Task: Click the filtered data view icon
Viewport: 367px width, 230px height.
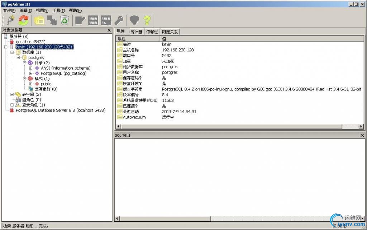Action: coord(105,20)
